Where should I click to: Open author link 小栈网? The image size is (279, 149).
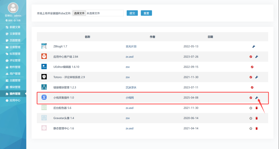(130, 98)
